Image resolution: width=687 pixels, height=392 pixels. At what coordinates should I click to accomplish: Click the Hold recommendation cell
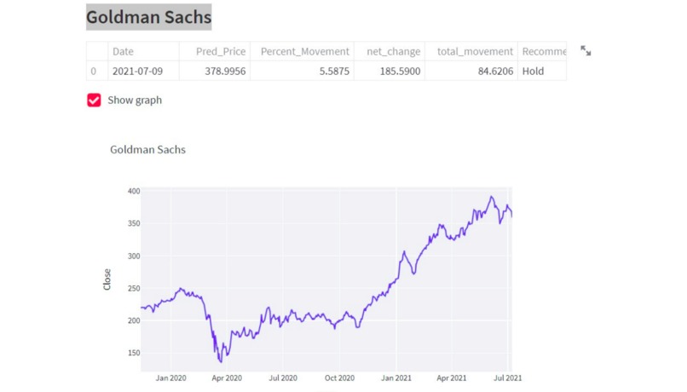(542, 71)
